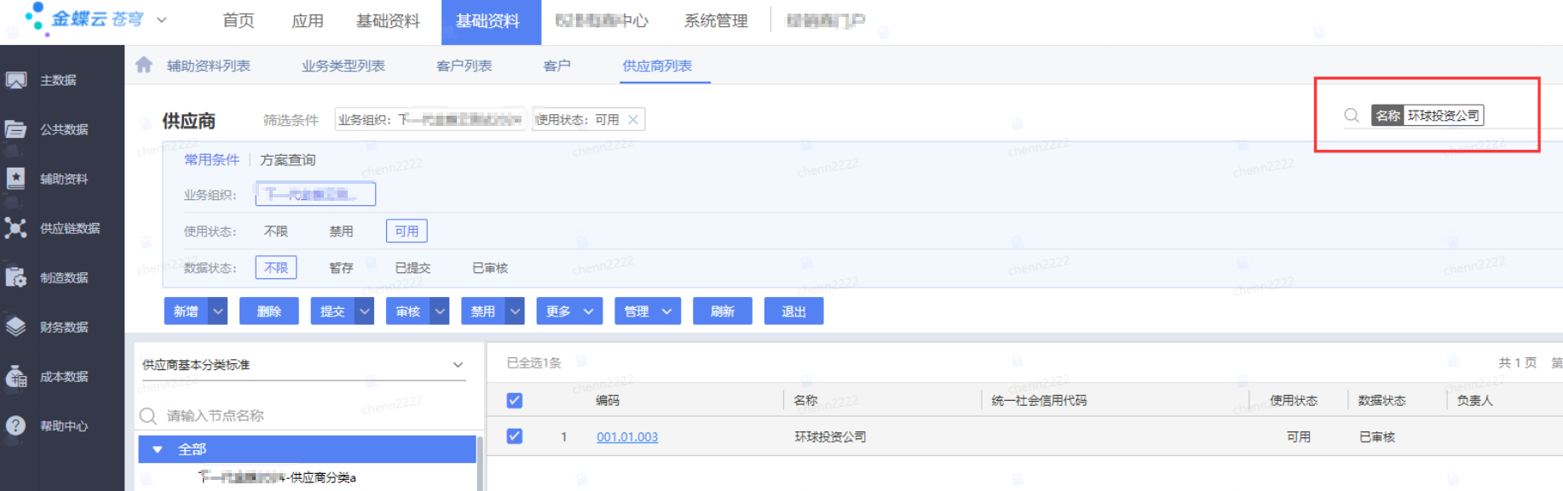
Task: Expand 供应商基本分类标准 dropdown
Action: click(x=458, y=365)
